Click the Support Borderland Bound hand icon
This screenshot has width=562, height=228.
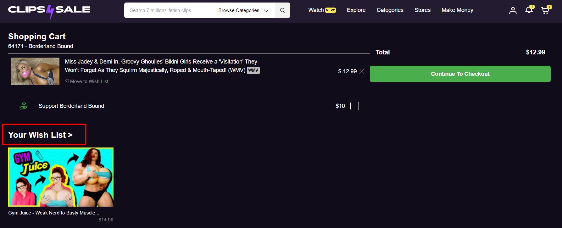(x=24, y=106)
